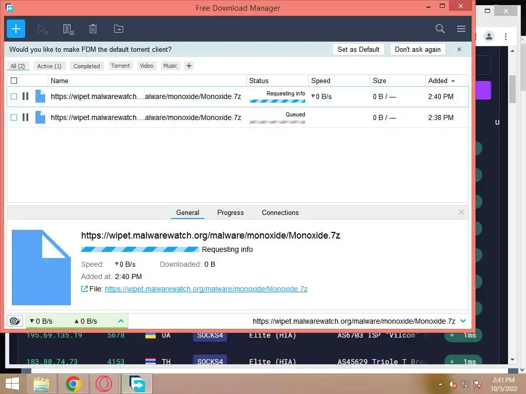Click network tray icon
Image resolution: width=526 pixels, height=394 pixels.
465,384
